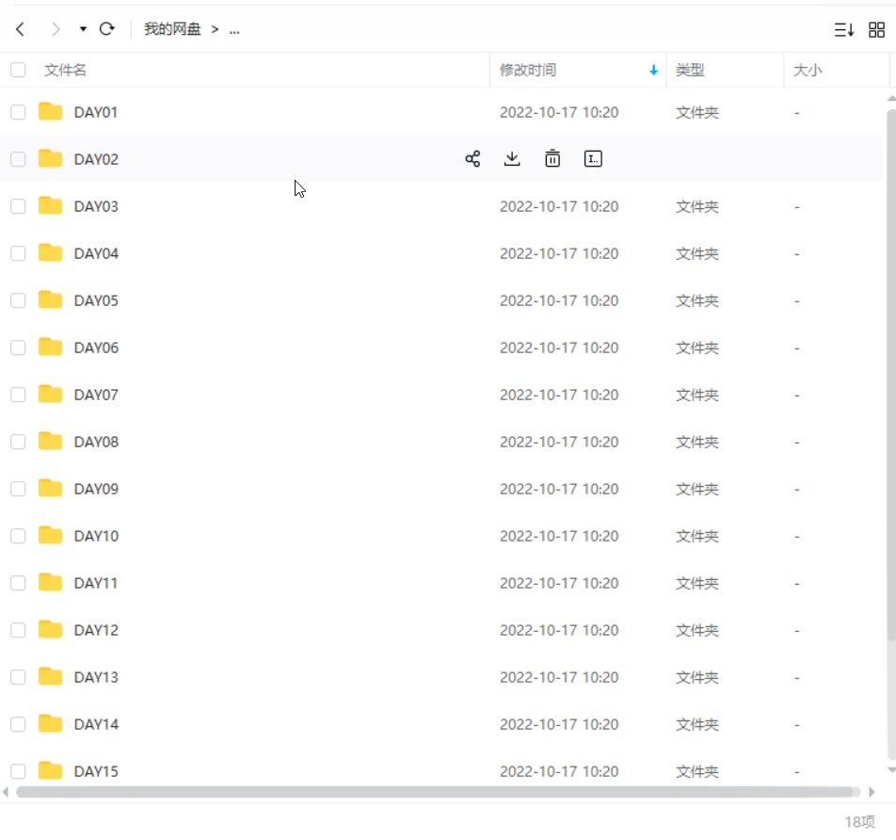Toggle the select-all checkbox in header
This screenshot has width=896, height=840.
tap(18, 70)
